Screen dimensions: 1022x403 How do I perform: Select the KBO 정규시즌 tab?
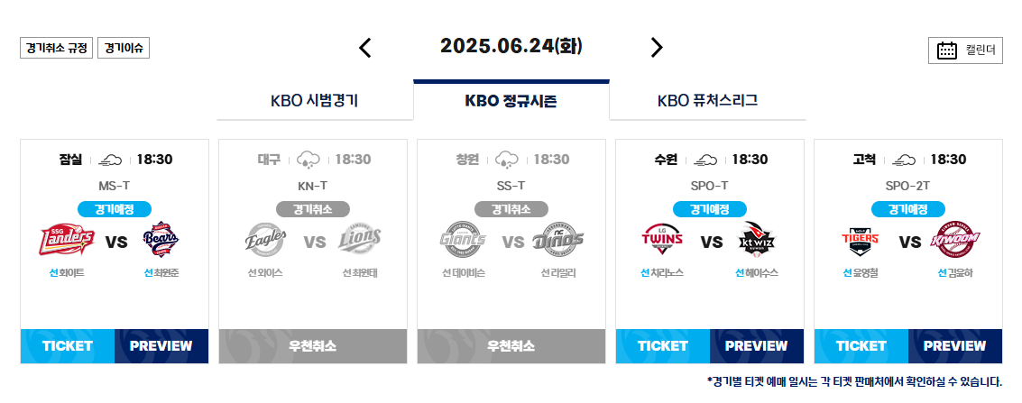[511, 101]
